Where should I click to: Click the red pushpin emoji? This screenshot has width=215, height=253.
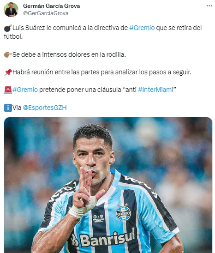click(x=8, y=72)
